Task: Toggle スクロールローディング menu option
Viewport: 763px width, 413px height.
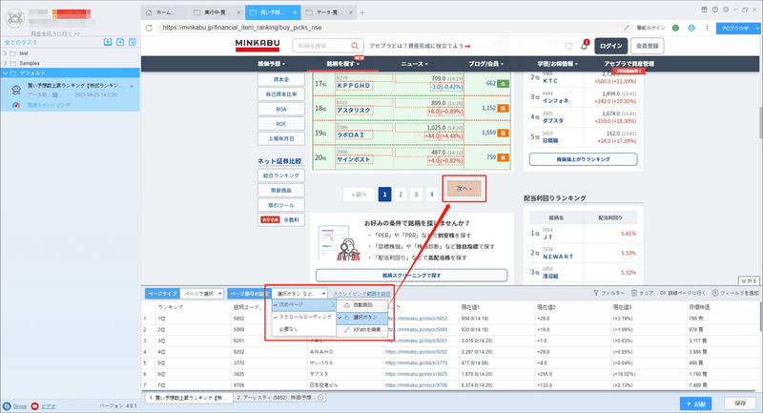Action: [x=304, y=317]
